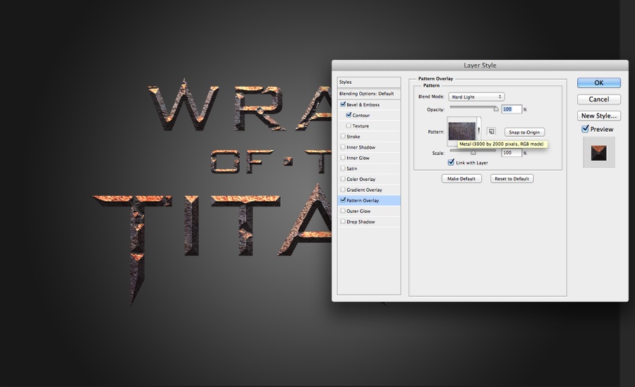Screen dimensions: 635x387
Task: Enable the Texture checkbox
Action: (x=349, y=126)
